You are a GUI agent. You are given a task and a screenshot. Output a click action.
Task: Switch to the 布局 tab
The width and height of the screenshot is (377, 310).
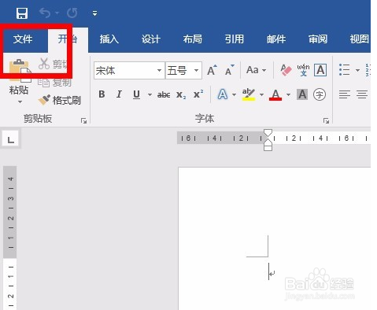[193, 39]
